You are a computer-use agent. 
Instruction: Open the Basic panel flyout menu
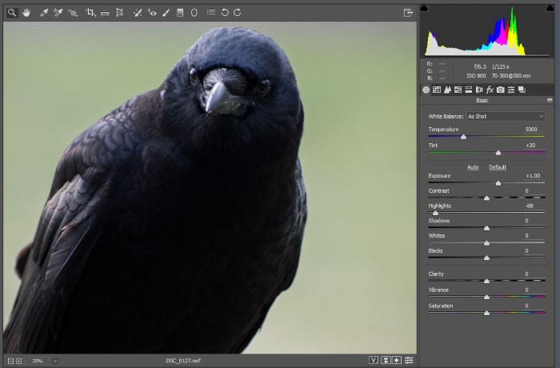click(550, 100)
